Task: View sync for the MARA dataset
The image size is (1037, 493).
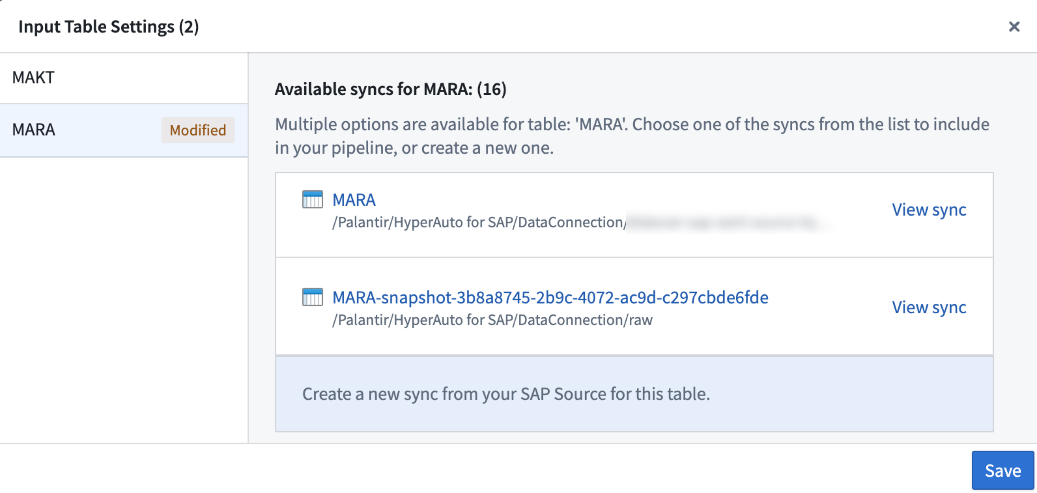Action: point(929,210)
